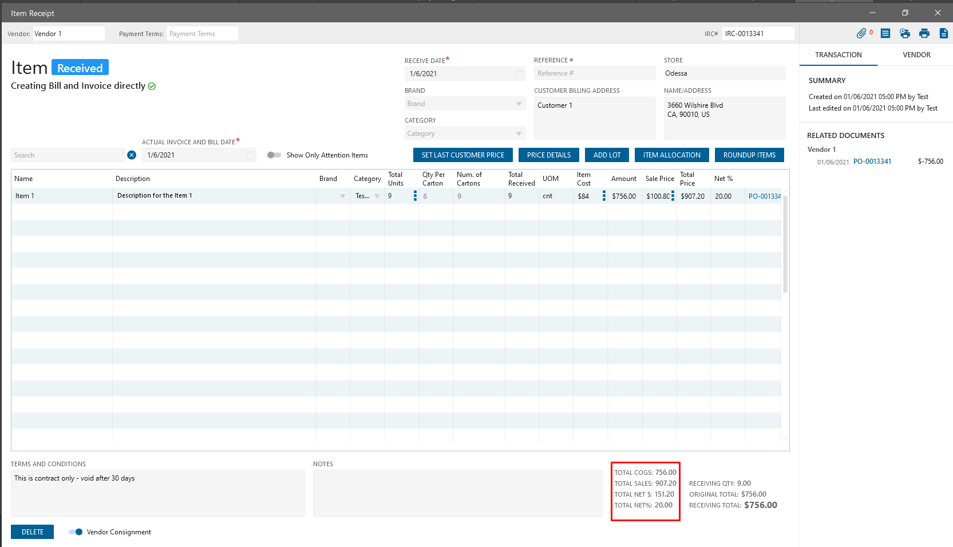The width and height of the screenshot is (953, 547).
Task: Expand the Category filter dropdown
Action: 519,134
